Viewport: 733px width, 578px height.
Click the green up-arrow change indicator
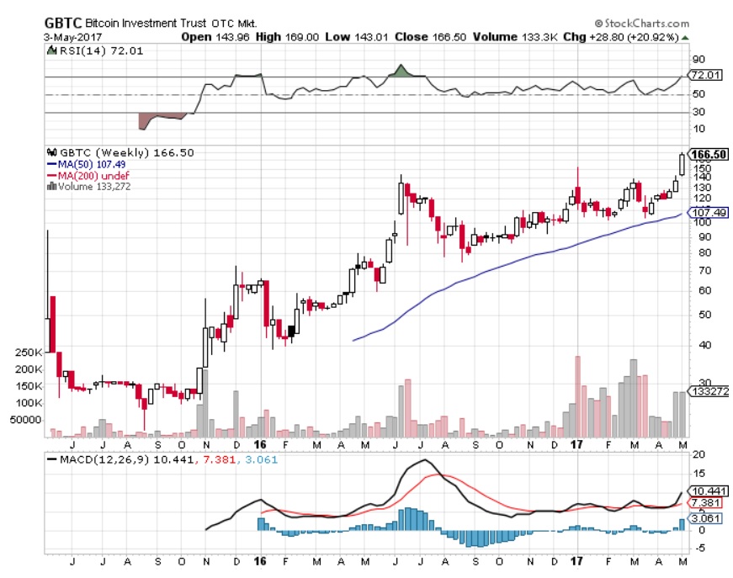685,37
